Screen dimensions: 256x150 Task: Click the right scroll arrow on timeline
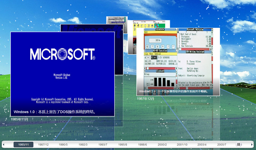click(252, 144)
